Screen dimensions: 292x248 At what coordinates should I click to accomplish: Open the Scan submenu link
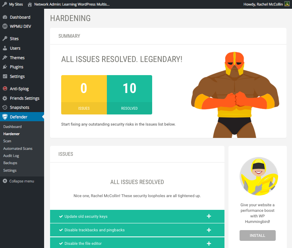[7, 141]
